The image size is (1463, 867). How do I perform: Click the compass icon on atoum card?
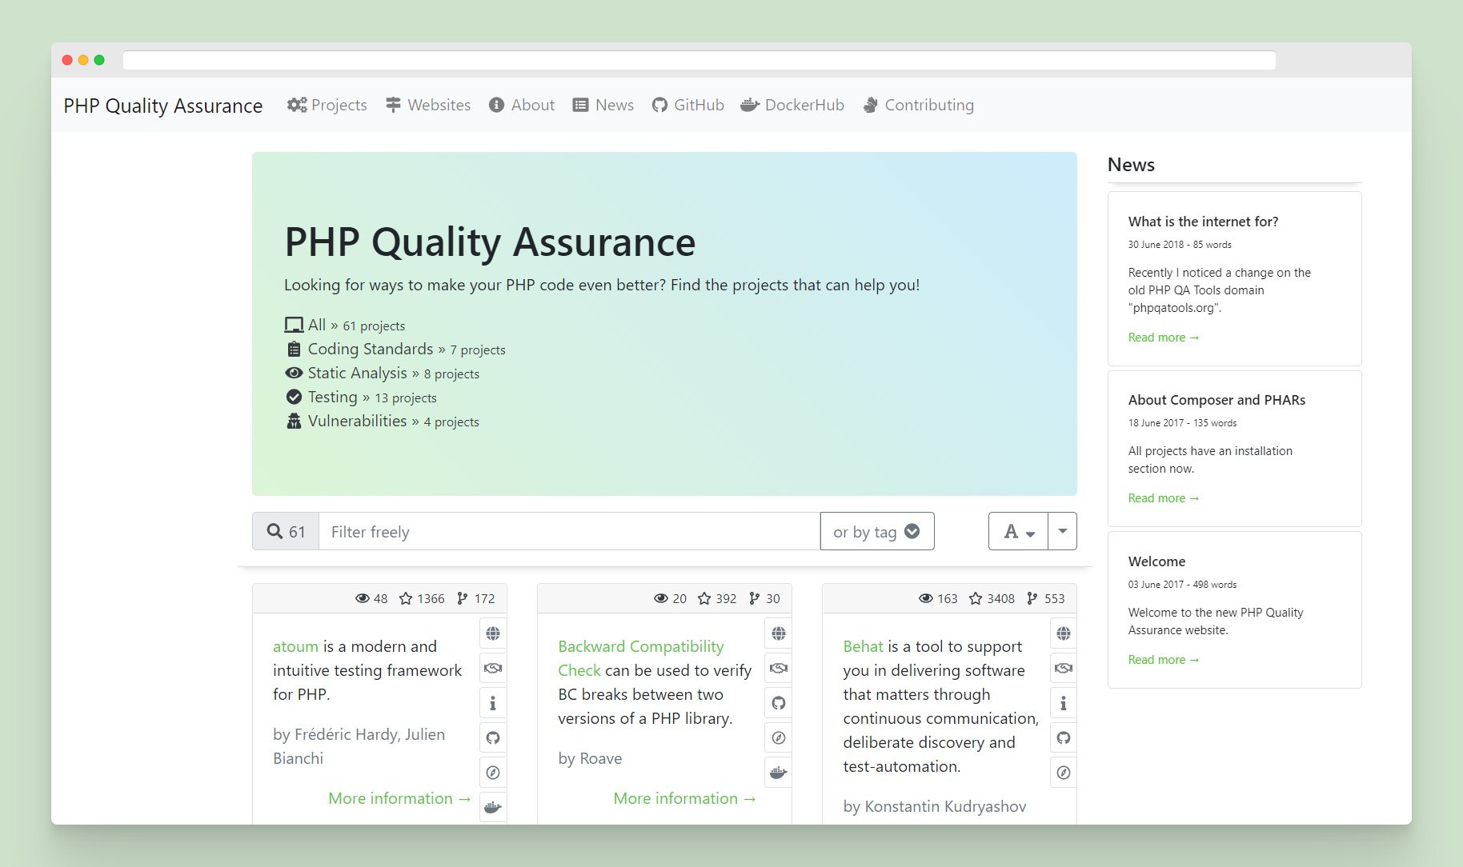pos(493,773)
